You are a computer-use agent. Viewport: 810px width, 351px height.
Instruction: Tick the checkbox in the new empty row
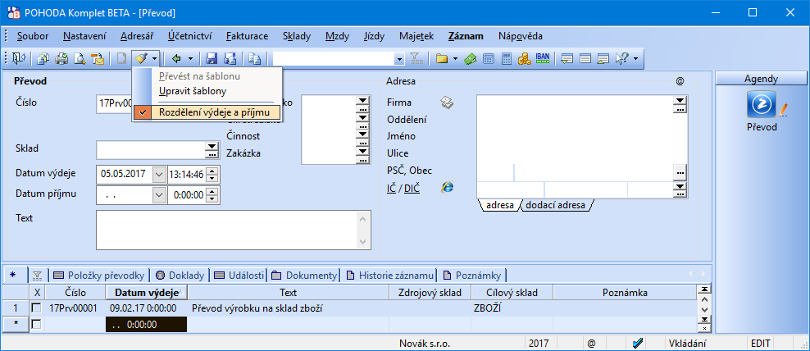[37, 324]
